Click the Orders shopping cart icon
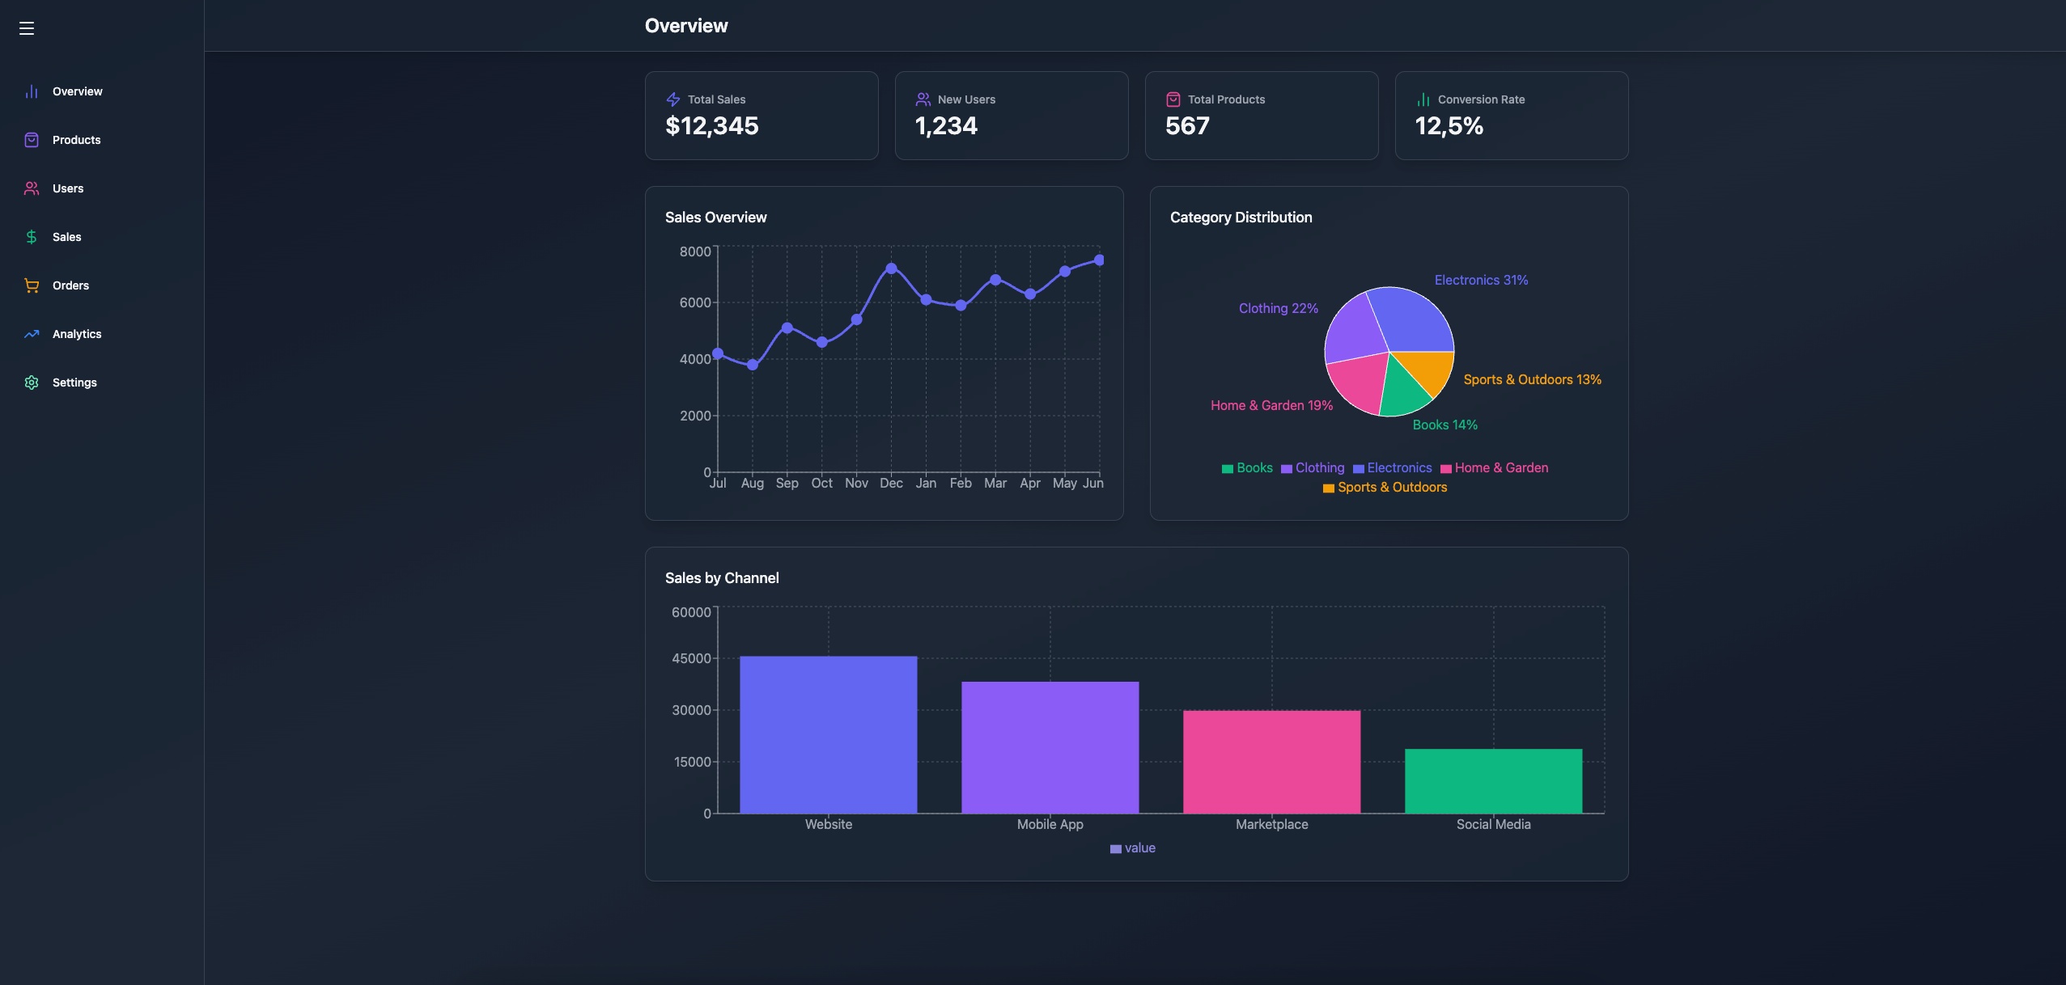The image size is (2066, 985). click(31, 285)
